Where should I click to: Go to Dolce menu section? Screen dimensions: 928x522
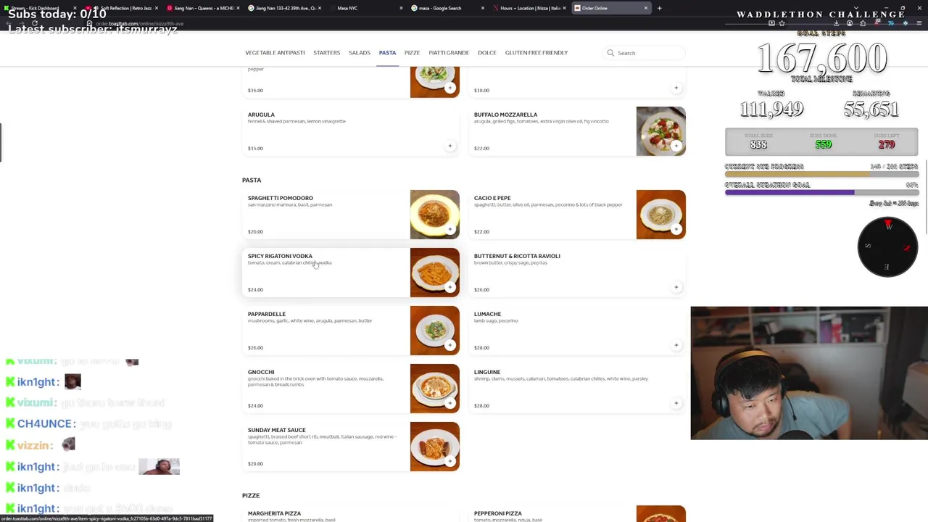click(x=487, y=53)
